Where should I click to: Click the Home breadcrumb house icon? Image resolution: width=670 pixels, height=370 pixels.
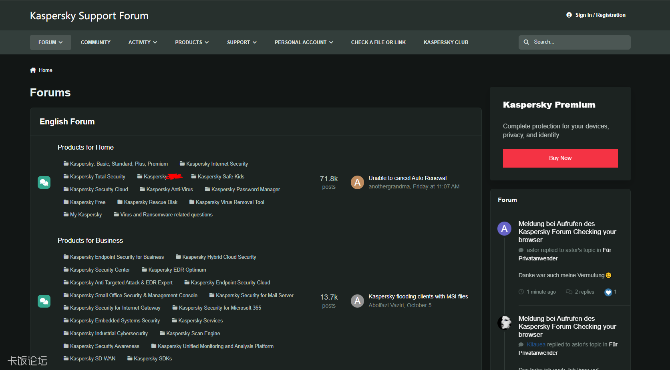tap(33, 70)
